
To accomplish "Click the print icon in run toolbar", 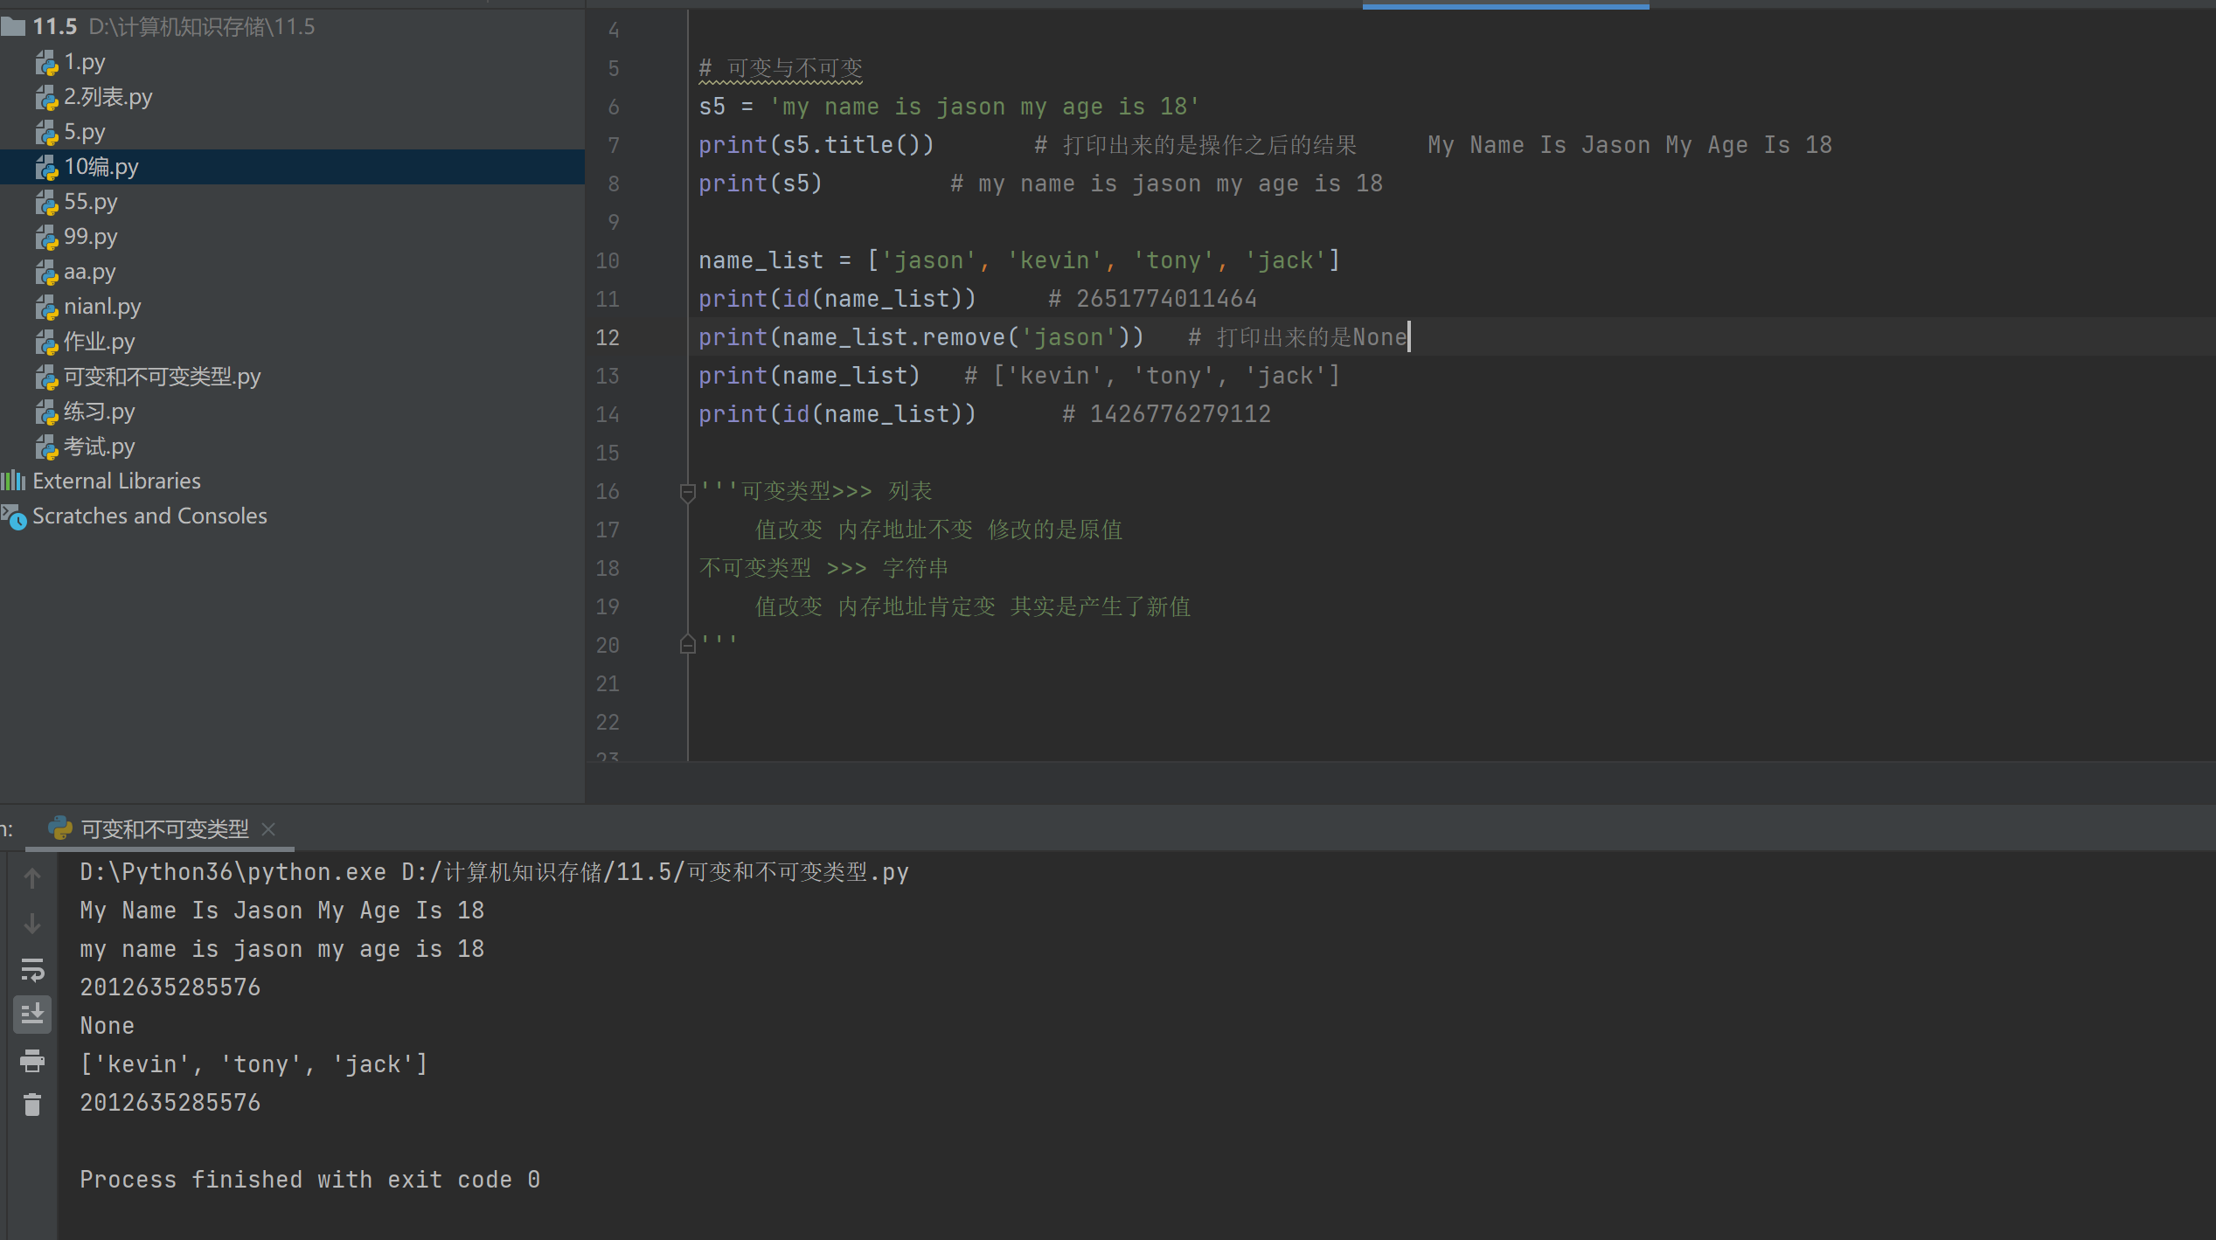I will [32, 1061].
